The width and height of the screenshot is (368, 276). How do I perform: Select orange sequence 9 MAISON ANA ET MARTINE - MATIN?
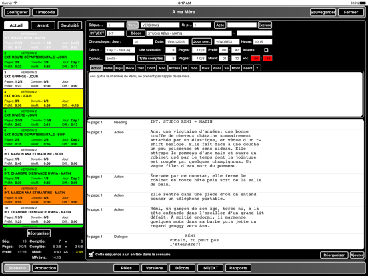click(x=43, y=195)
